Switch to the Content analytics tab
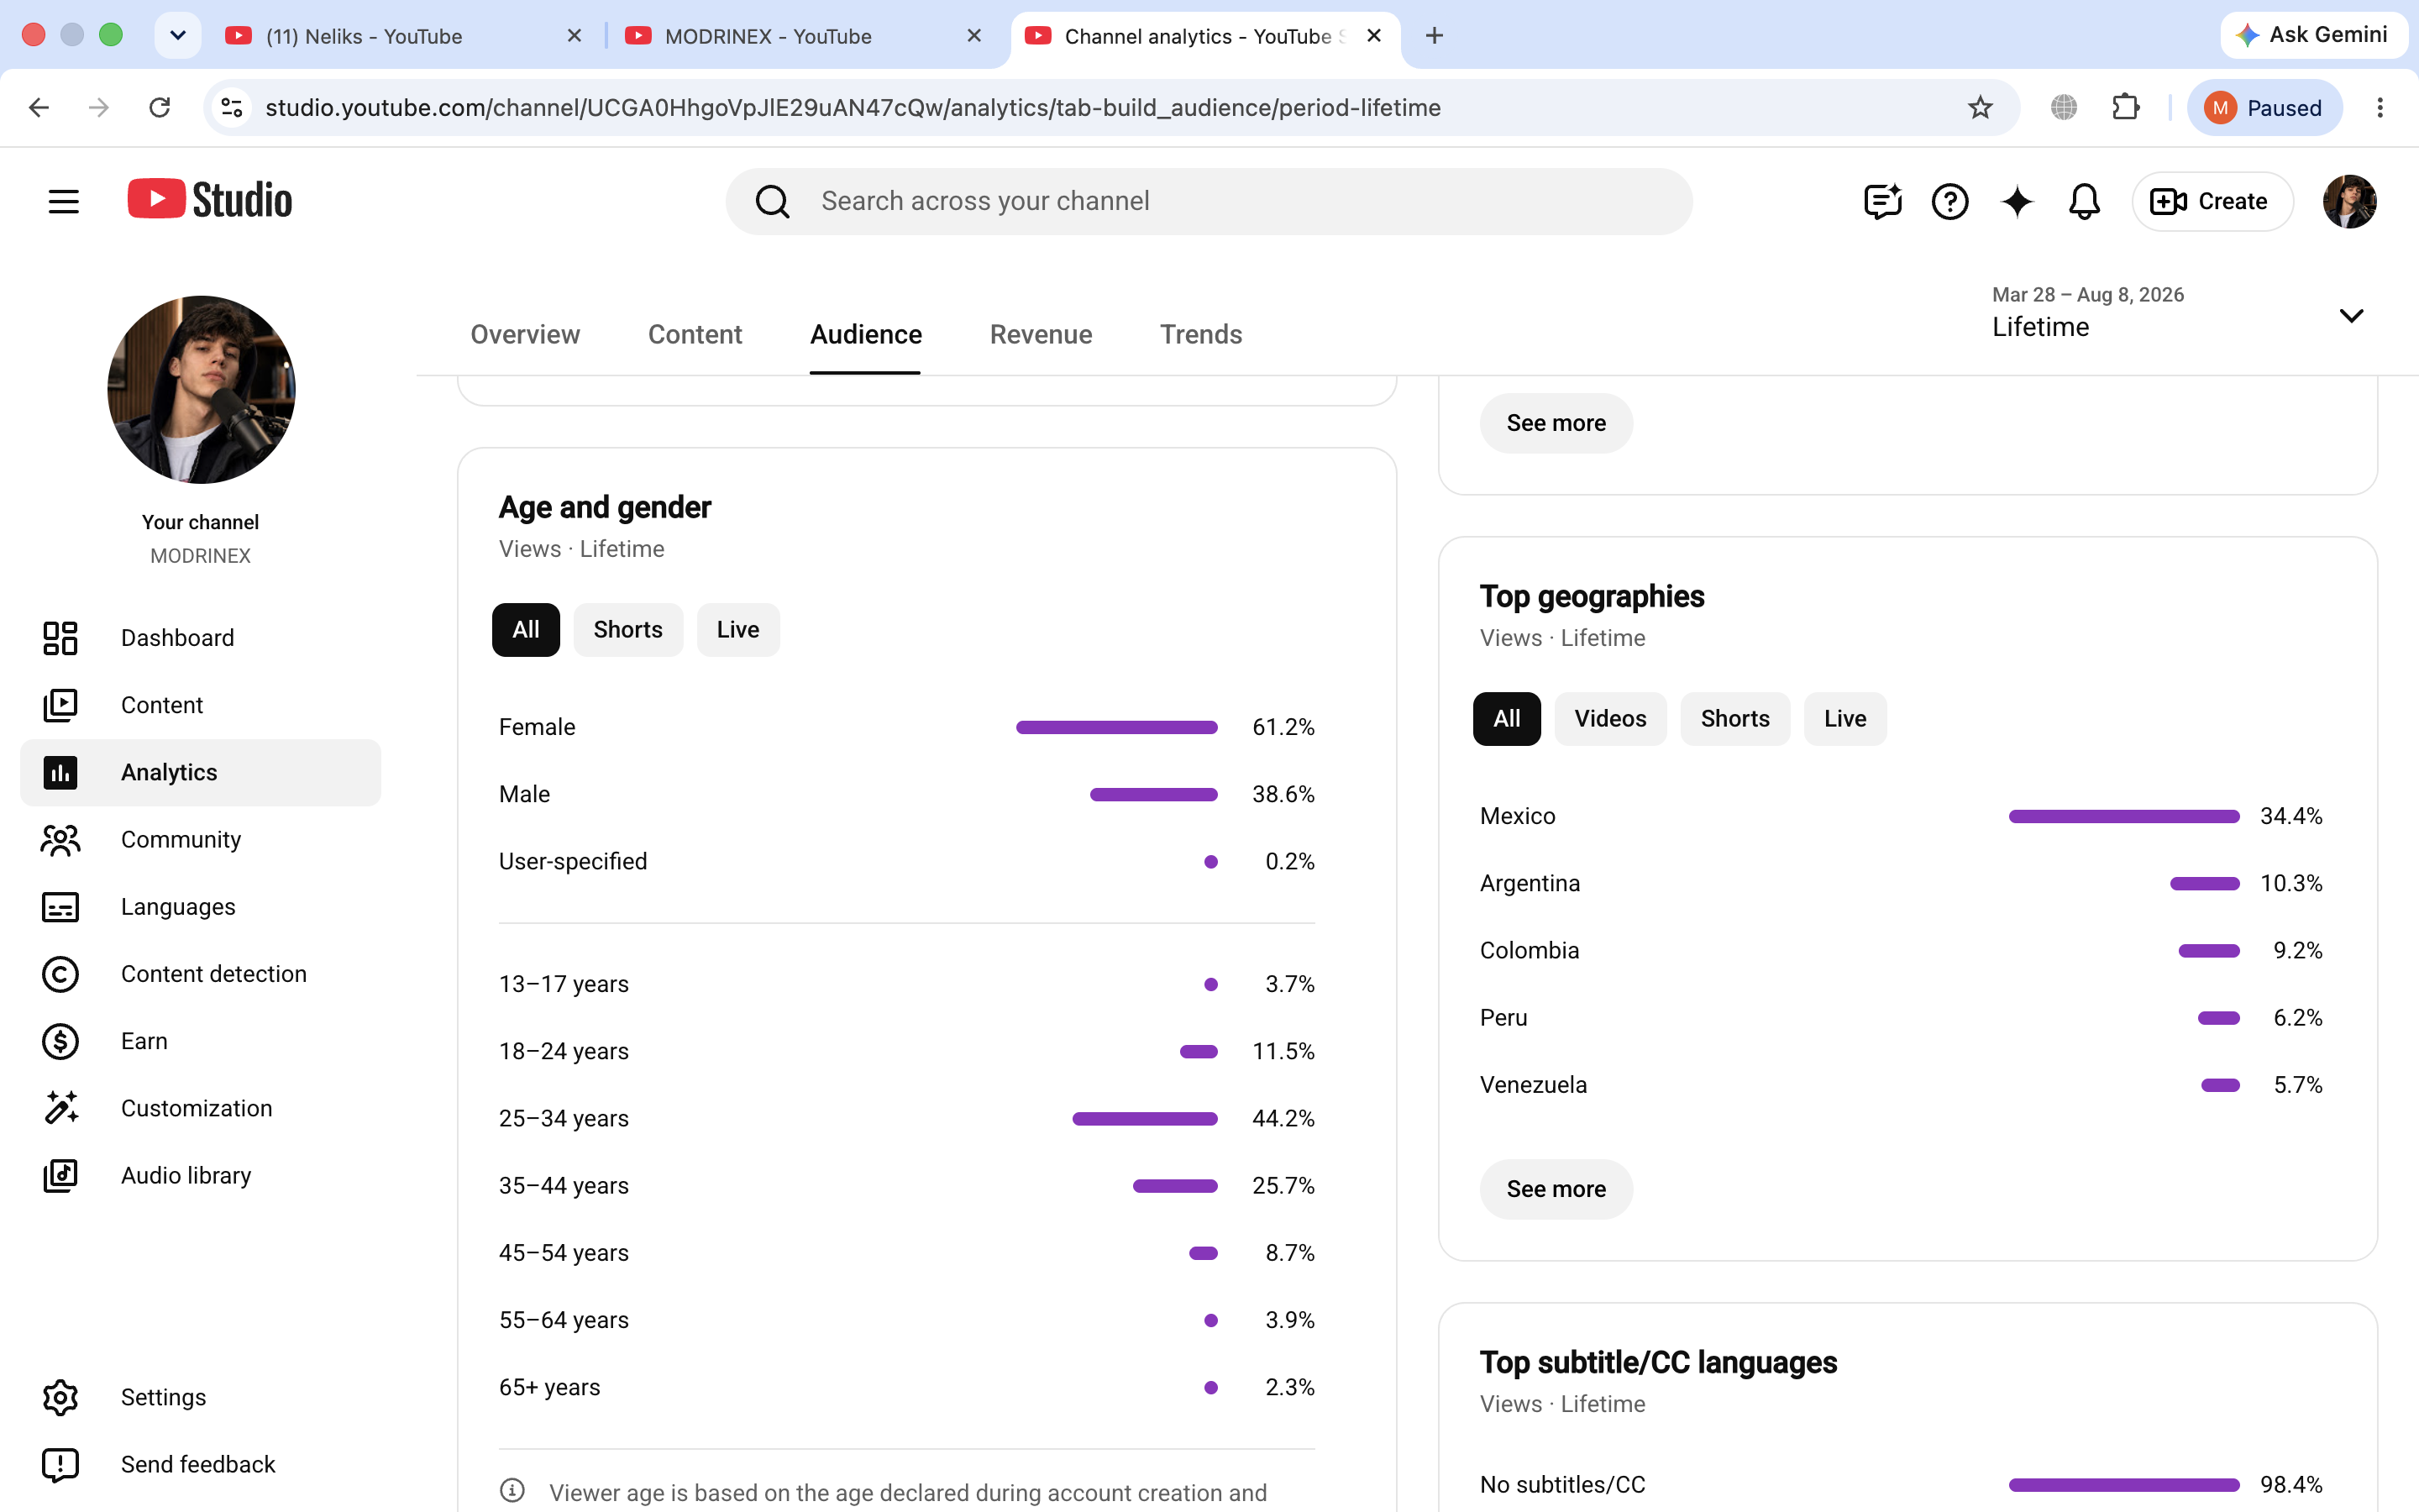 (x=695, y=335)
